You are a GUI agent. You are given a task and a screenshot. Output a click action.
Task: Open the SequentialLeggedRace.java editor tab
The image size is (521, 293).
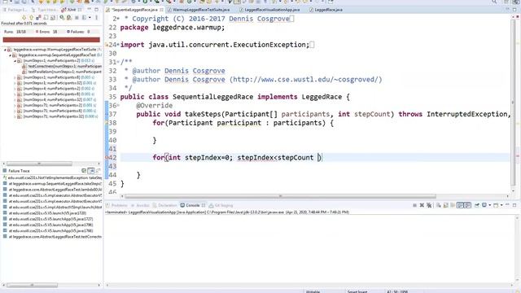134,10
